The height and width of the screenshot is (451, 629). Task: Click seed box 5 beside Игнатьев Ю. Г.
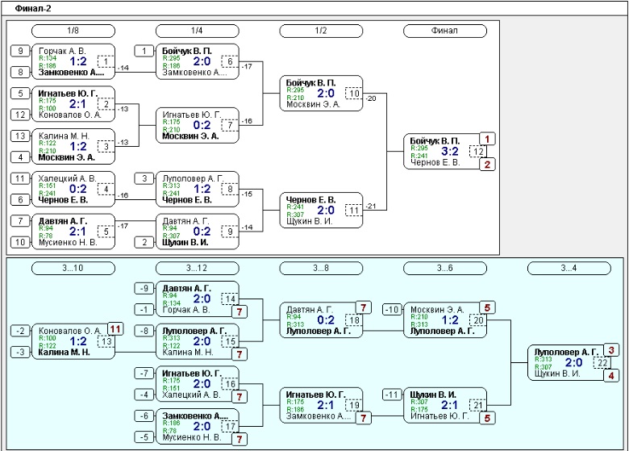point(20,94)
